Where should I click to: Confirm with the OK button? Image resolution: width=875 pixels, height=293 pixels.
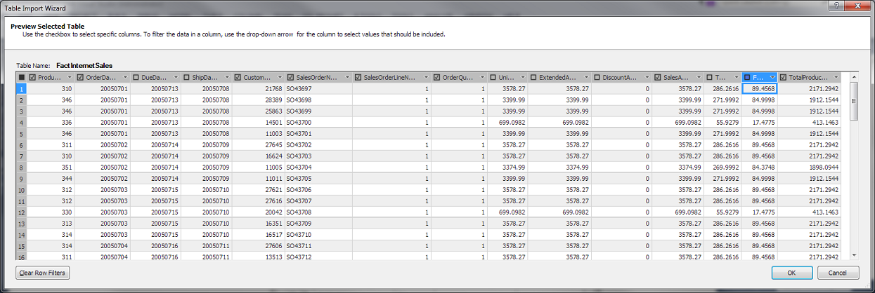coord(791,273)
